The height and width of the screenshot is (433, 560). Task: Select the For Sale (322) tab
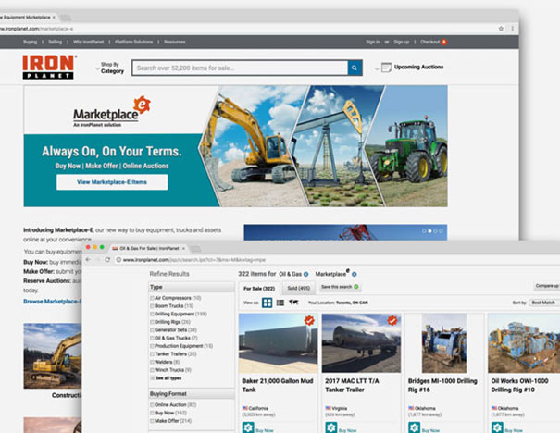click(x=259, y=289)
